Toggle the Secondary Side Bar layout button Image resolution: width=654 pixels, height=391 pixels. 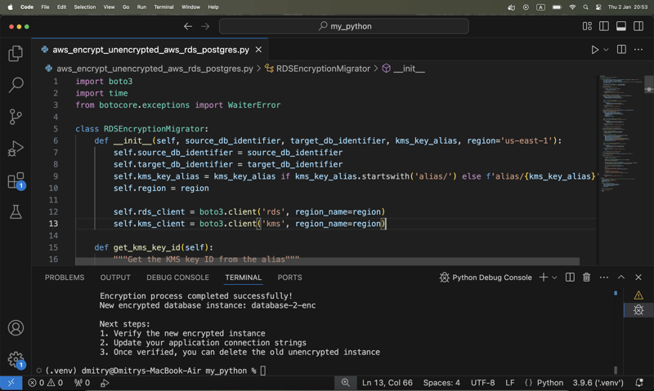coord(638,26)
